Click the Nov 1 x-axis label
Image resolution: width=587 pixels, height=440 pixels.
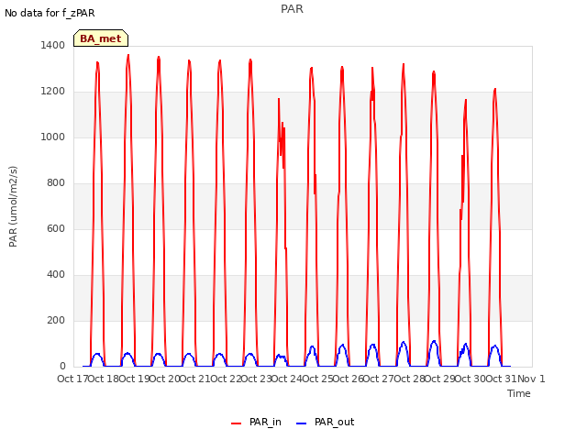point(531,379)
